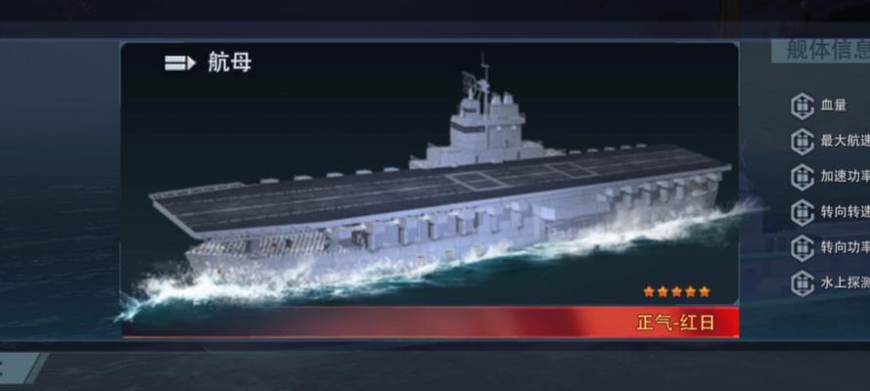Tap the 水上探测 hexagon icon
This screenshot has width=870, height=391.
tap(801, 283)
